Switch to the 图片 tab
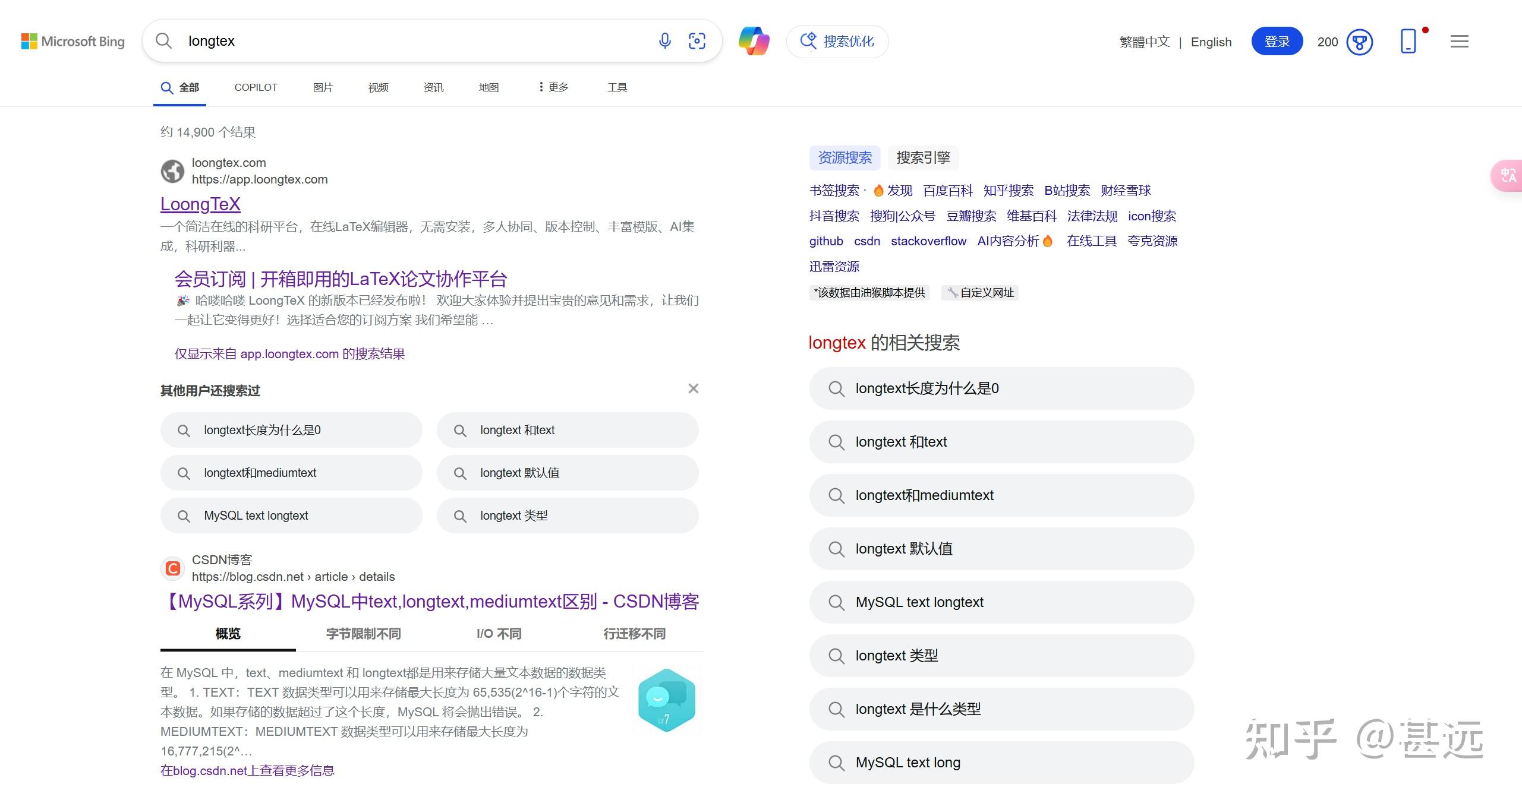Image resolution: width=1522 pixels, height=800 pixels. point(323,88)
